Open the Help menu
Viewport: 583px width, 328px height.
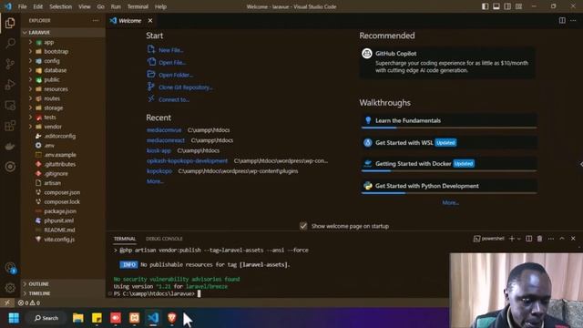click(160, 6)
